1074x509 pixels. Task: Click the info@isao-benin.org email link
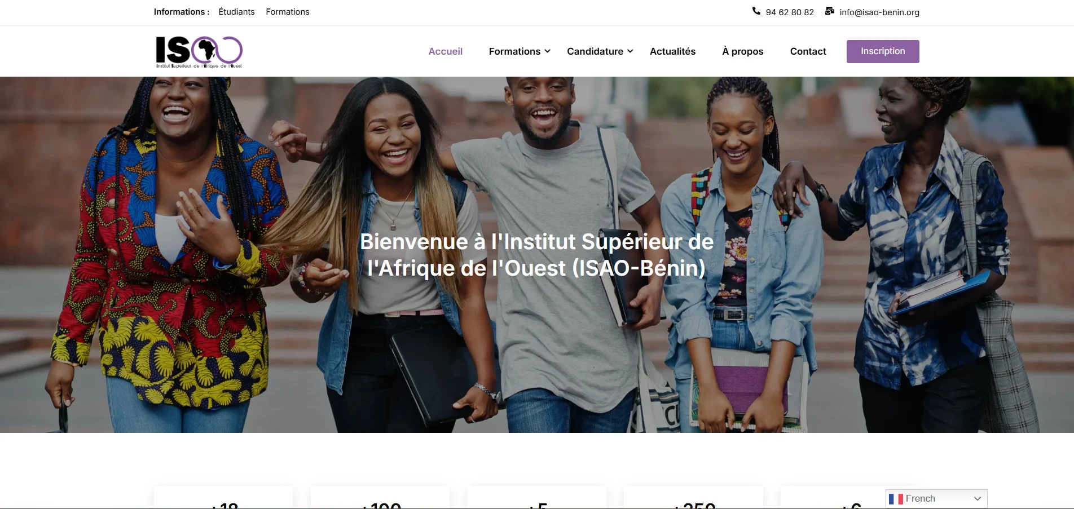[x=879, y=12]
